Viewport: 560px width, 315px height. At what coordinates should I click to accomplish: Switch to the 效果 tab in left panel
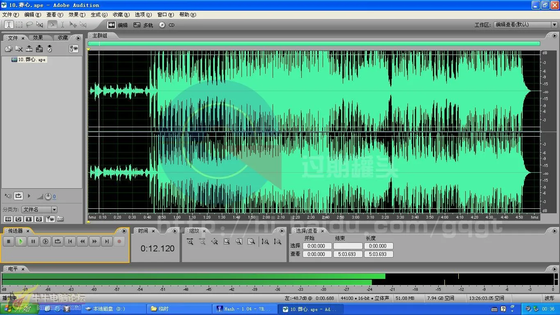(x=38, y=38)
